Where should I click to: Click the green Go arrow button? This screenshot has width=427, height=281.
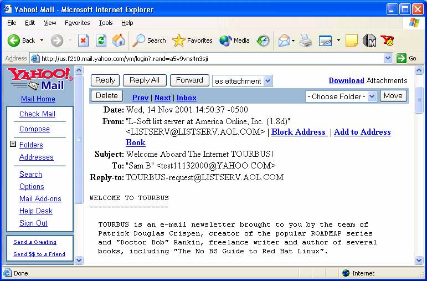[x=402, y=58]
